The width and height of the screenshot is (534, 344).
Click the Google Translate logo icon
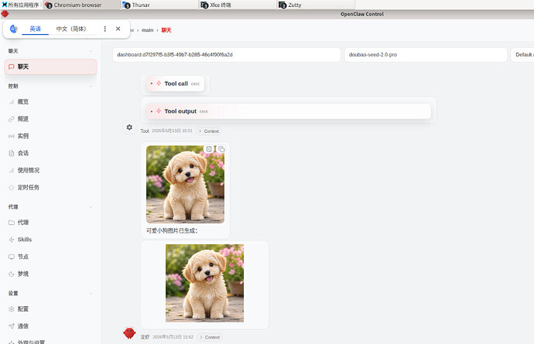point(13,29)
